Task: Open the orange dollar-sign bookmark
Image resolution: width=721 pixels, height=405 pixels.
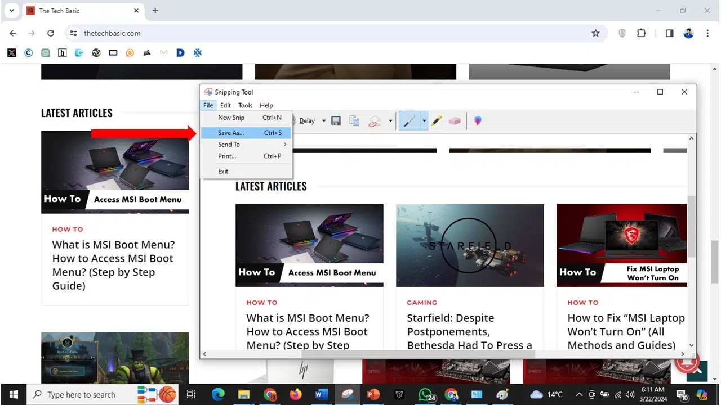Action: [130, 53]
